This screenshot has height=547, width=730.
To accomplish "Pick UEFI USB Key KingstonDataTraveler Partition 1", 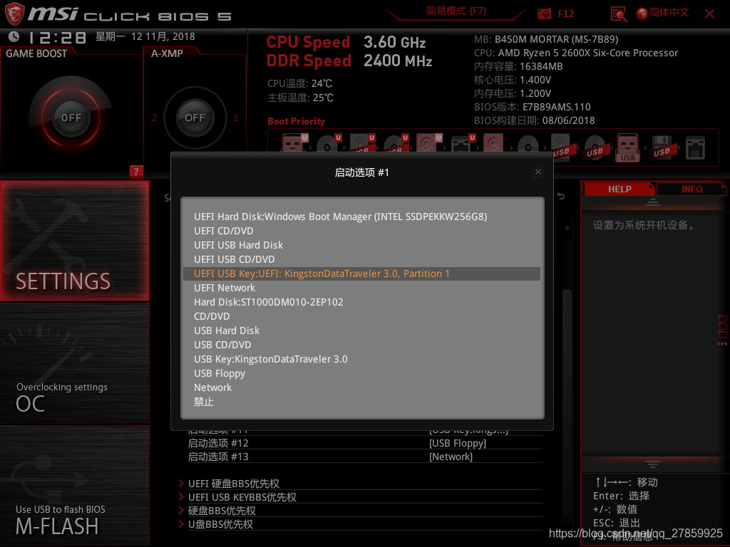I will [361, 273].
